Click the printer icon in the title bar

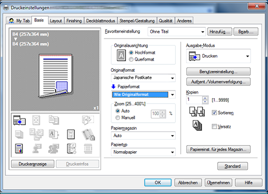point(6,8)
